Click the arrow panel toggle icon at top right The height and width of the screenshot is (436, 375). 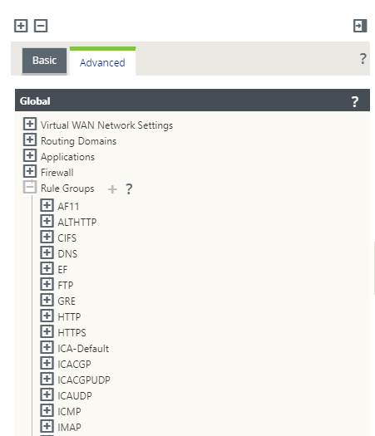pos(360,26)
